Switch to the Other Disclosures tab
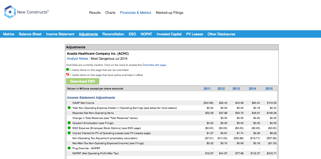 click(x=221, y=34)
